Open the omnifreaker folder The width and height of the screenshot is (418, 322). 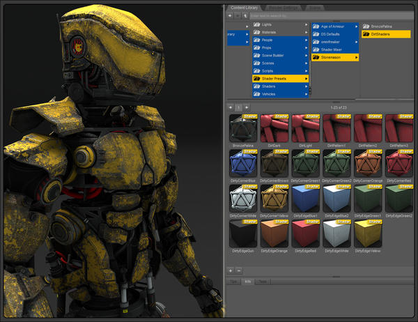(335, 42)
